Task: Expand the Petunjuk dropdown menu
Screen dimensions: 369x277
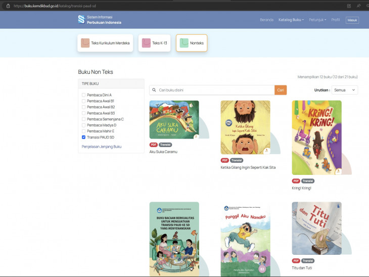Action: tap(318, 20)
